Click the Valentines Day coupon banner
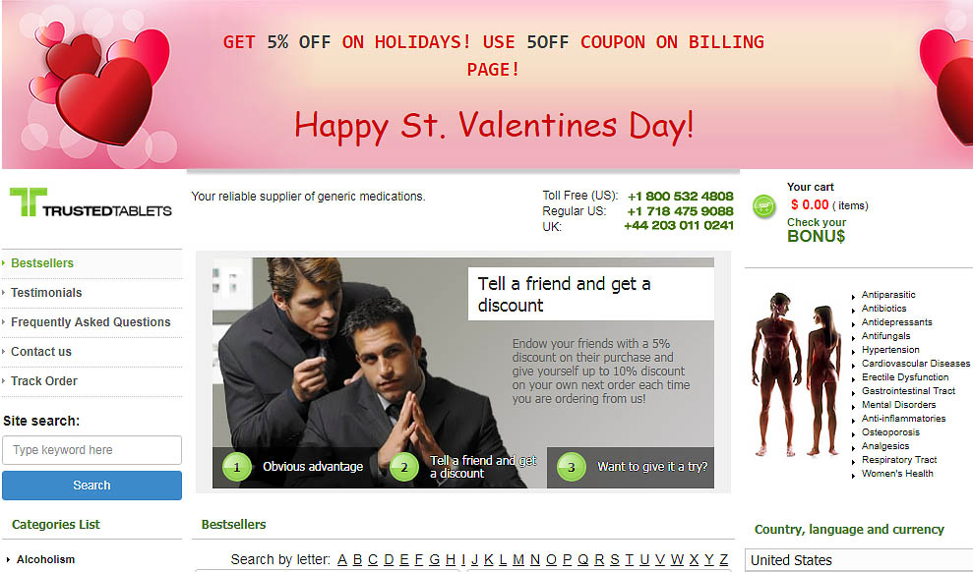973x572 pixels. (486, 85)
